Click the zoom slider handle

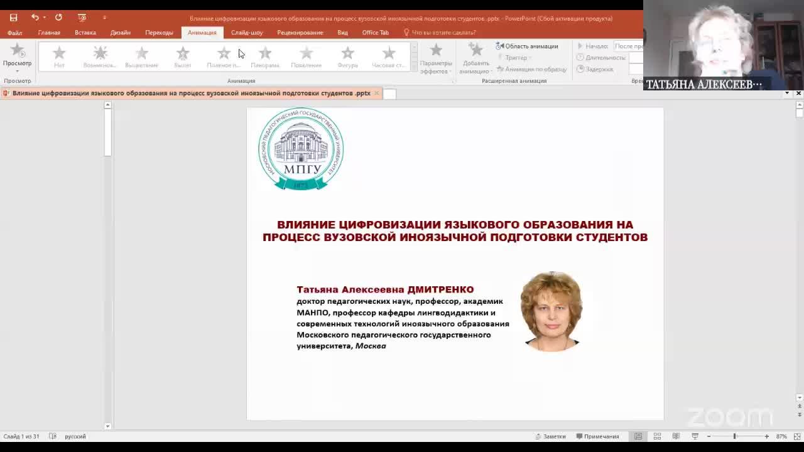pos(734,436)
